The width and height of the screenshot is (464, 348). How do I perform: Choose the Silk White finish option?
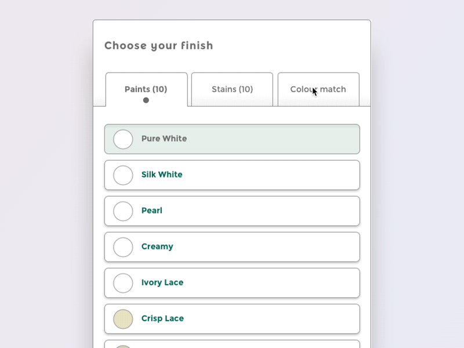232,175
